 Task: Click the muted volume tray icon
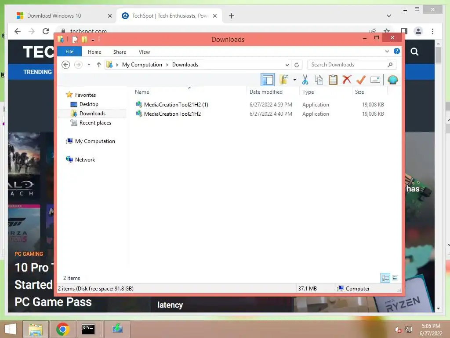(398, 330)
